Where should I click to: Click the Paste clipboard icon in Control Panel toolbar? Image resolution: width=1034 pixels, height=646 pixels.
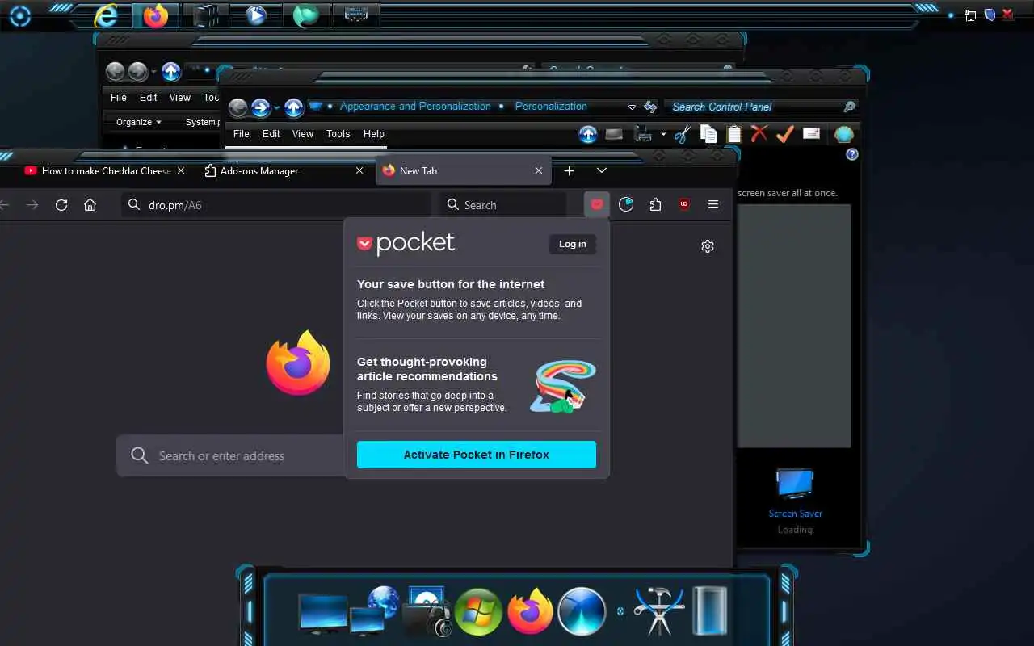(733, 134)
